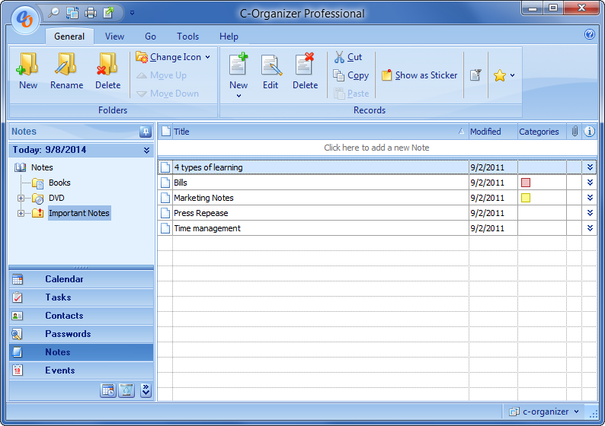Open the Events section

click(x=81, y=370)
